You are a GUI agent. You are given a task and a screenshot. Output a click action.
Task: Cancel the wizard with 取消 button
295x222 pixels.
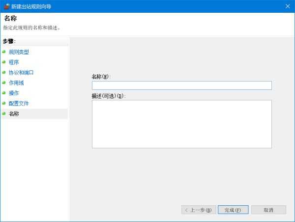click(x=268, y=210)
